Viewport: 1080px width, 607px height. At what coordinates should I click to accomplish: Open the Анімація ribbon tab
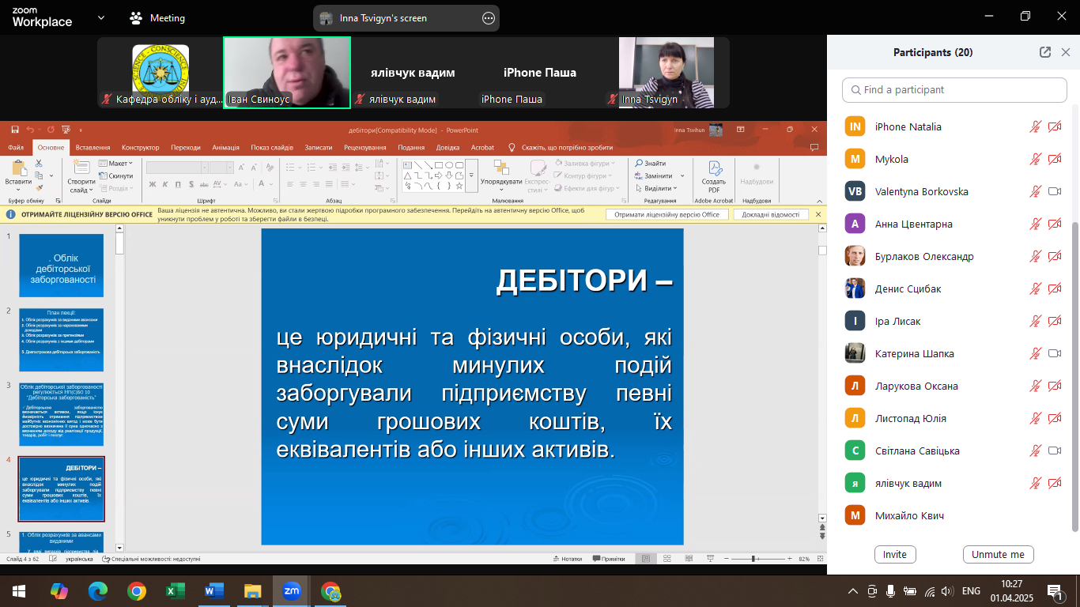coord(225,147)
